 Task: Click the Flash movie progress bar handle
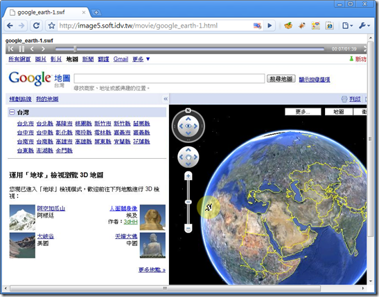[75, 49]
